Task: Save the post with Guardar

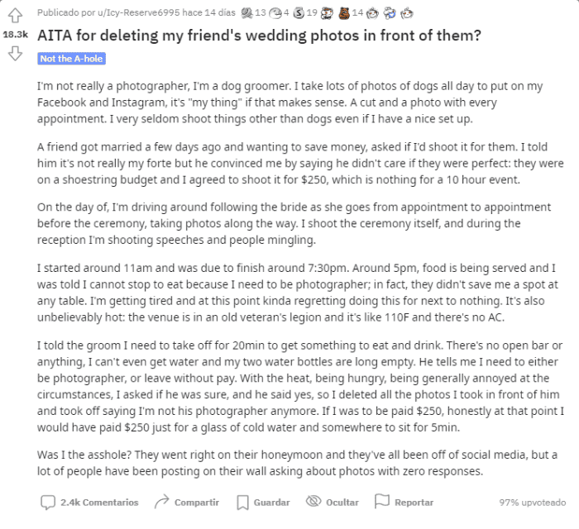Action: 263,502
